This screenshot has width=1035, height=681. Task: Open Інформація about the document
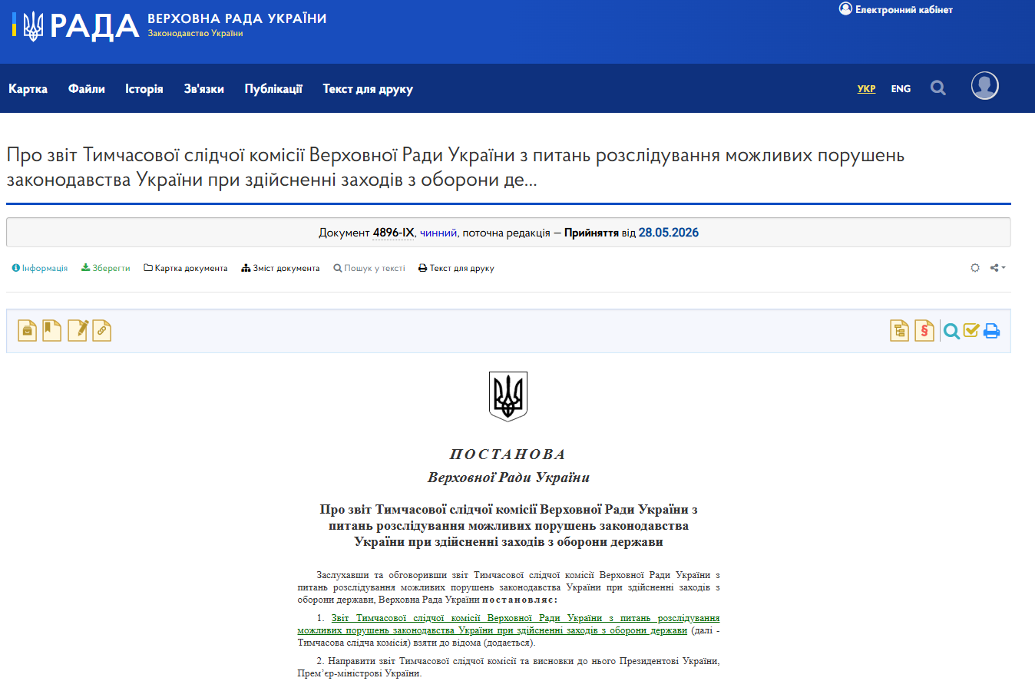(40, 268)
